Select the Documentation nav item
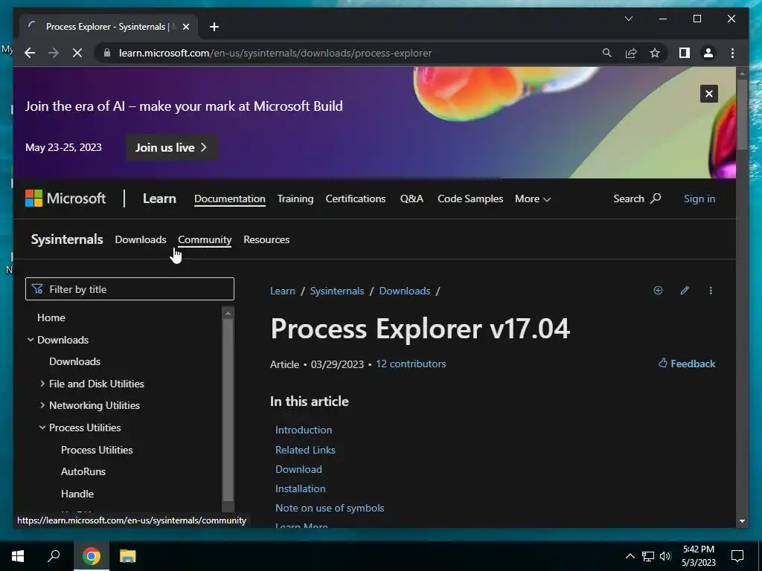Image resolution: width=762 pixels, height=571 pixels. click(230, 199)
